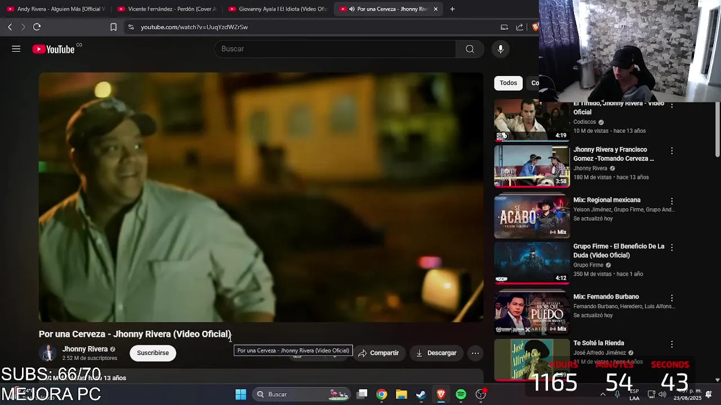Viewport: 721px width, 405px height.
Task: Click the 'Grupo Firme' channel name
Action: coord(588,265)
